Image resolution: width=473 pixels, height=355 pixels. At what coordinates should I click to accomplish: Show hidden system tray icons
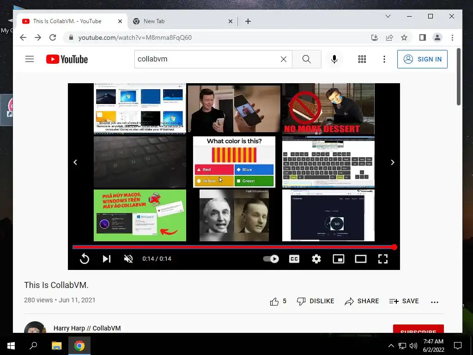(x=391, y=346)
